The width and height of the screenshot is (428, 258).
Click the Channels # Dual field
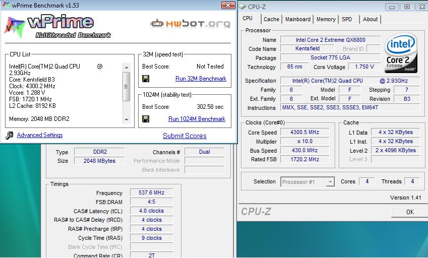tap(205, 152)
